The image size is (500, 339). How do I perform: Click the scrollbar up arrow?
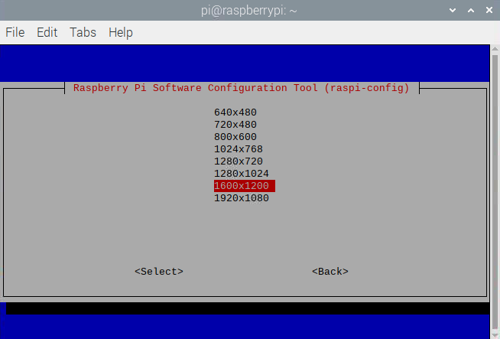(495, 48)
